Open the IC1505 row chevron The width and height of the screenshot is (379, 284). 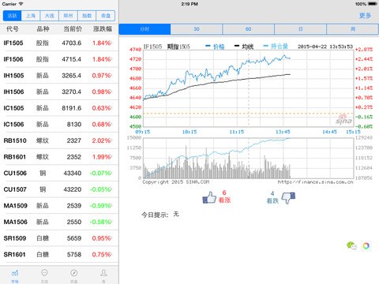click(x=111, y=108)
